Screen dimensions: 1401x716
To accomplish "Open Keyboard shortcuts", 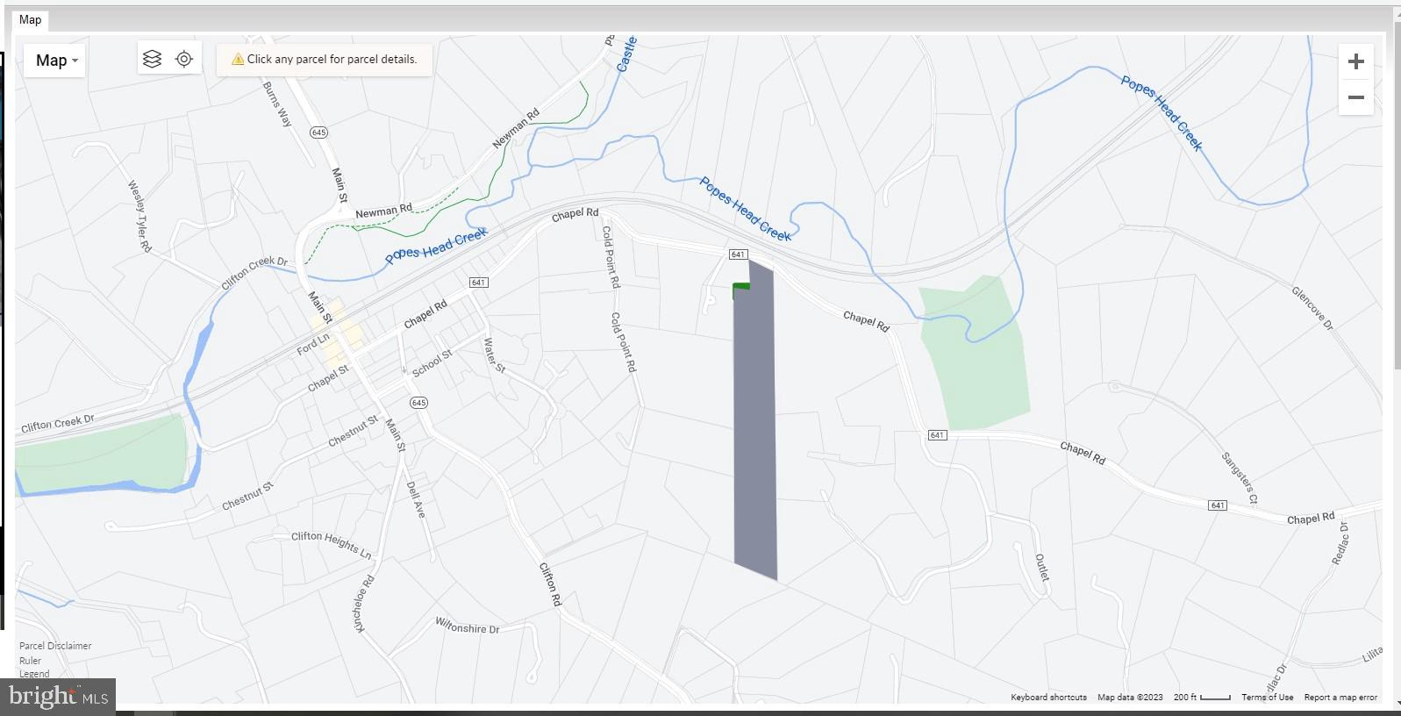I will 1048,698.
